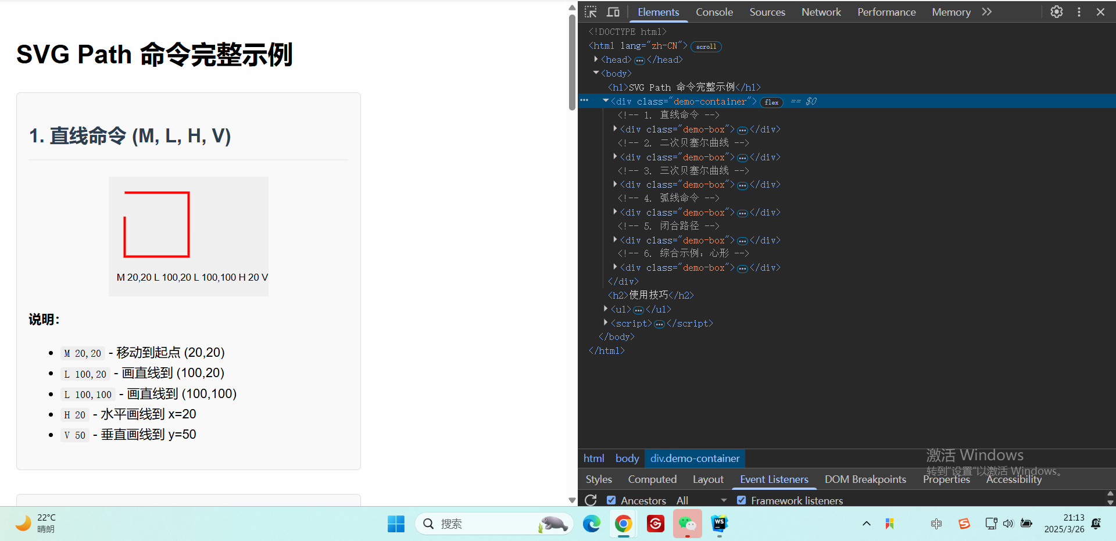Select html in the breadcrumb trail
This screenshot has height=541, width=1116.
[x=593, y=458]
